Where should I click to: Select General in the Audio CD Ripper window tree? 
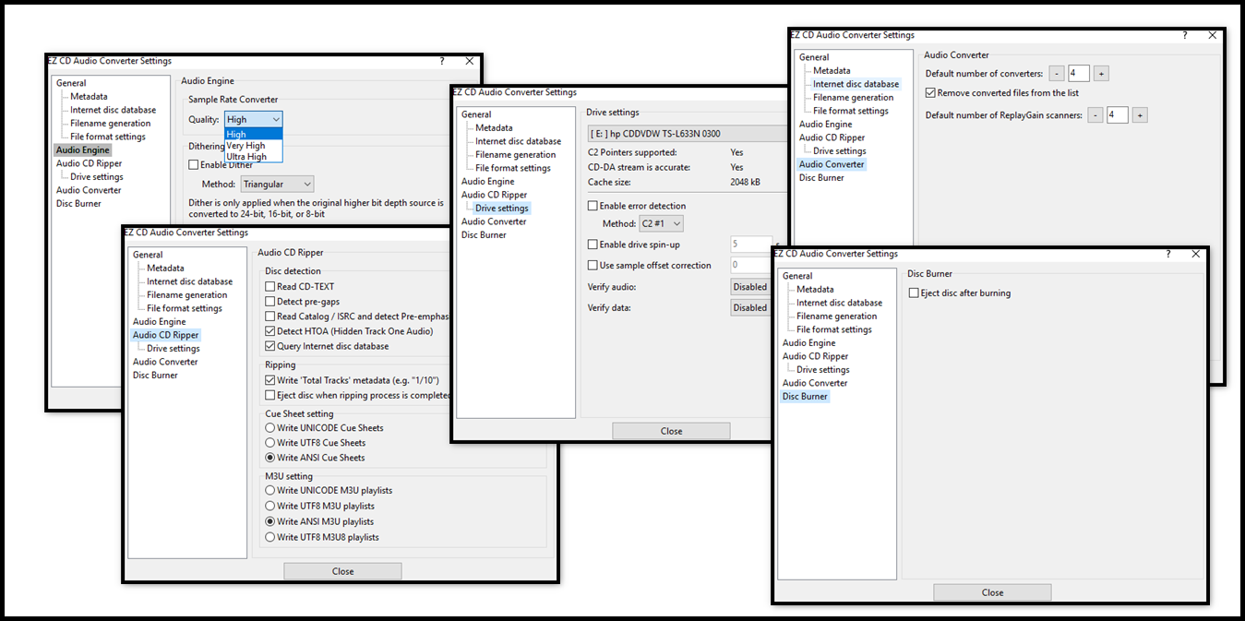[148, 255]
